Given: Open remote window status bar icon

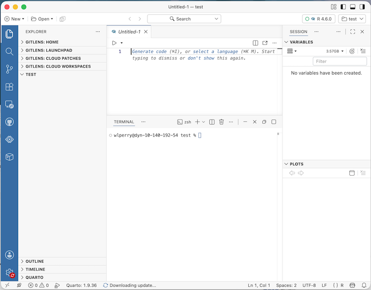Looking at the screenshot, I should [x=7, y=285].
